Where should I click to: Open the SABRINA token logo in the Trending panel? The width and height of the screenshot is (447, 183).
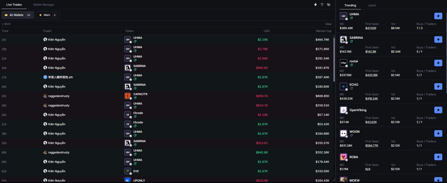(x=343, y=40)
